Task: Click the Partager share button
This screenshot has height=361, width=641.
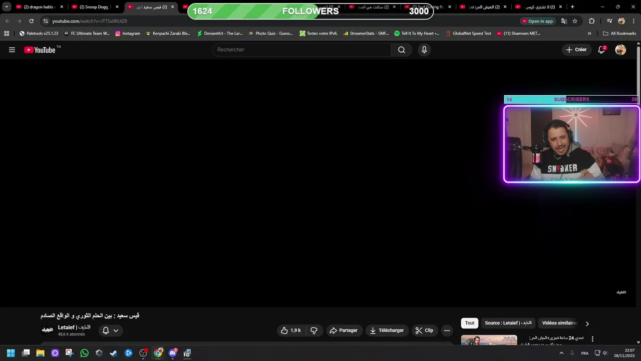Action: [x=344, y=330]
